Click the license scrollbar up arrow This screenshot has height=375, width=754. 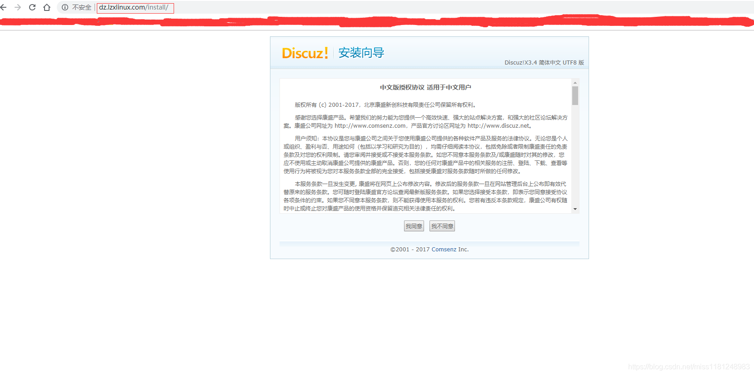[x=575, y=83]
